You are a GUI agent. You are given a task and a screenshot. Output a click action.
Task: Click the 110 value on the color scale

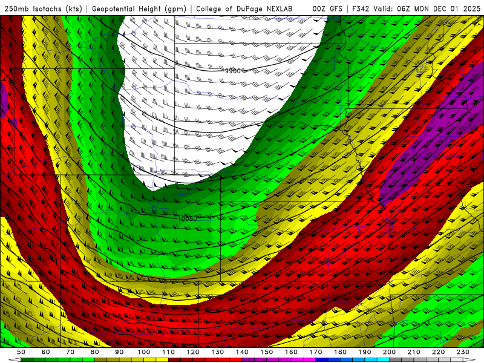[169, 352]
